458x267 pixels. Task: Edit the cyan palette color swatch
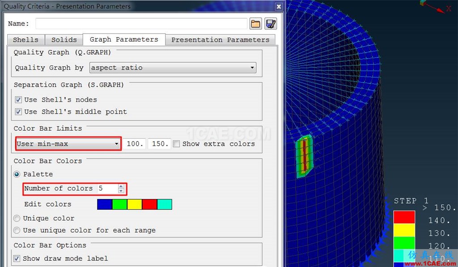coord(165,204)
